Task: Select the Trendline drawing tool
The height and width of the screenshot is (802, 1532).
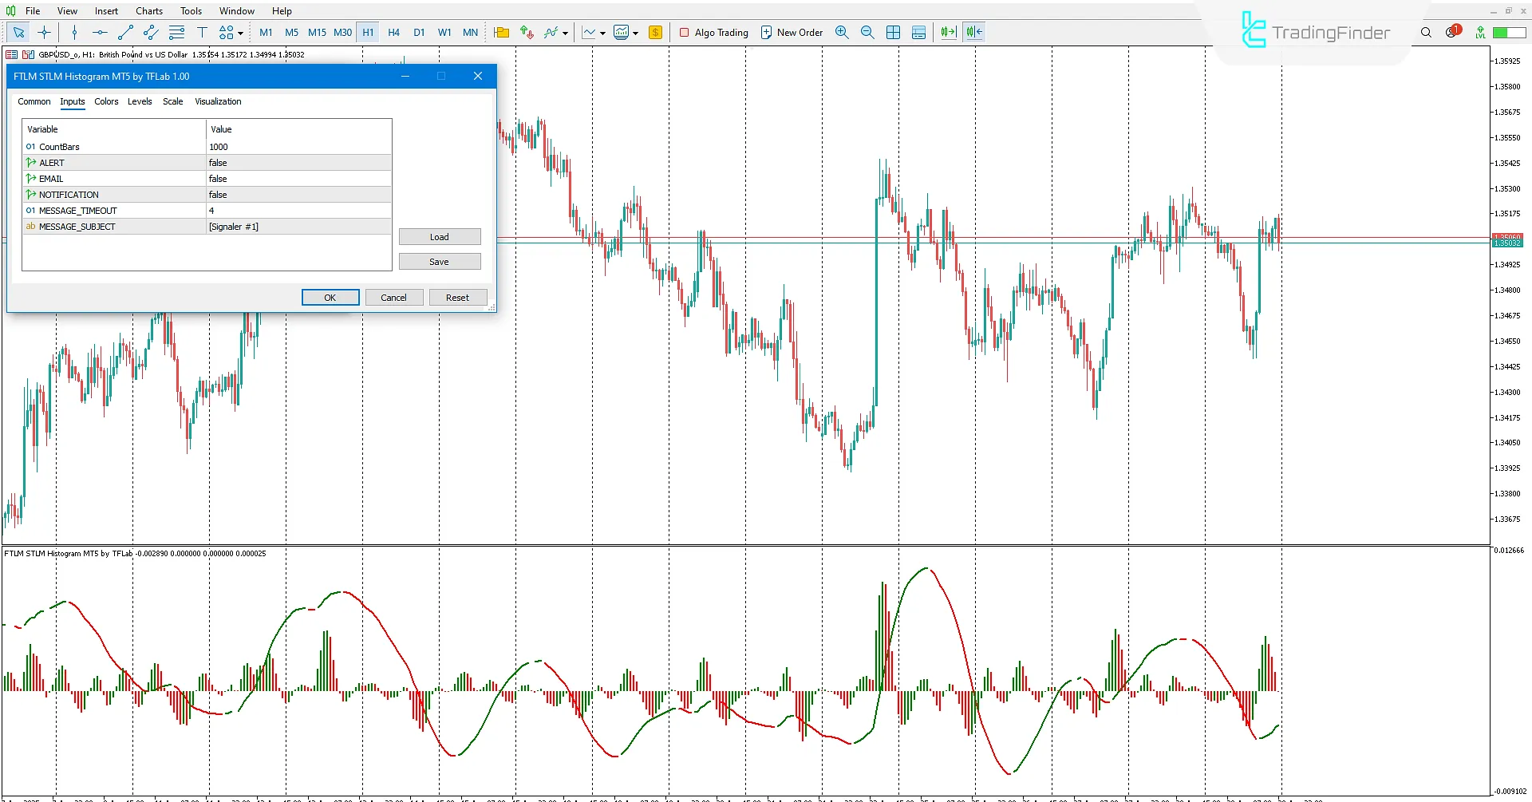Action: click(125, 33)
